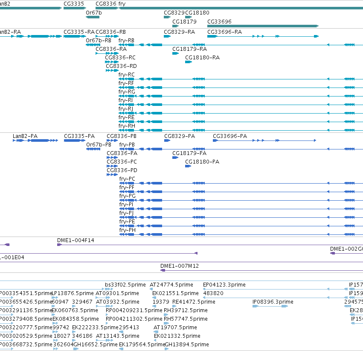Select the CG8336-RB transcript label
The width and height of the screenshot is (363, 351).
pyautogui.click(x=110, y=32)
